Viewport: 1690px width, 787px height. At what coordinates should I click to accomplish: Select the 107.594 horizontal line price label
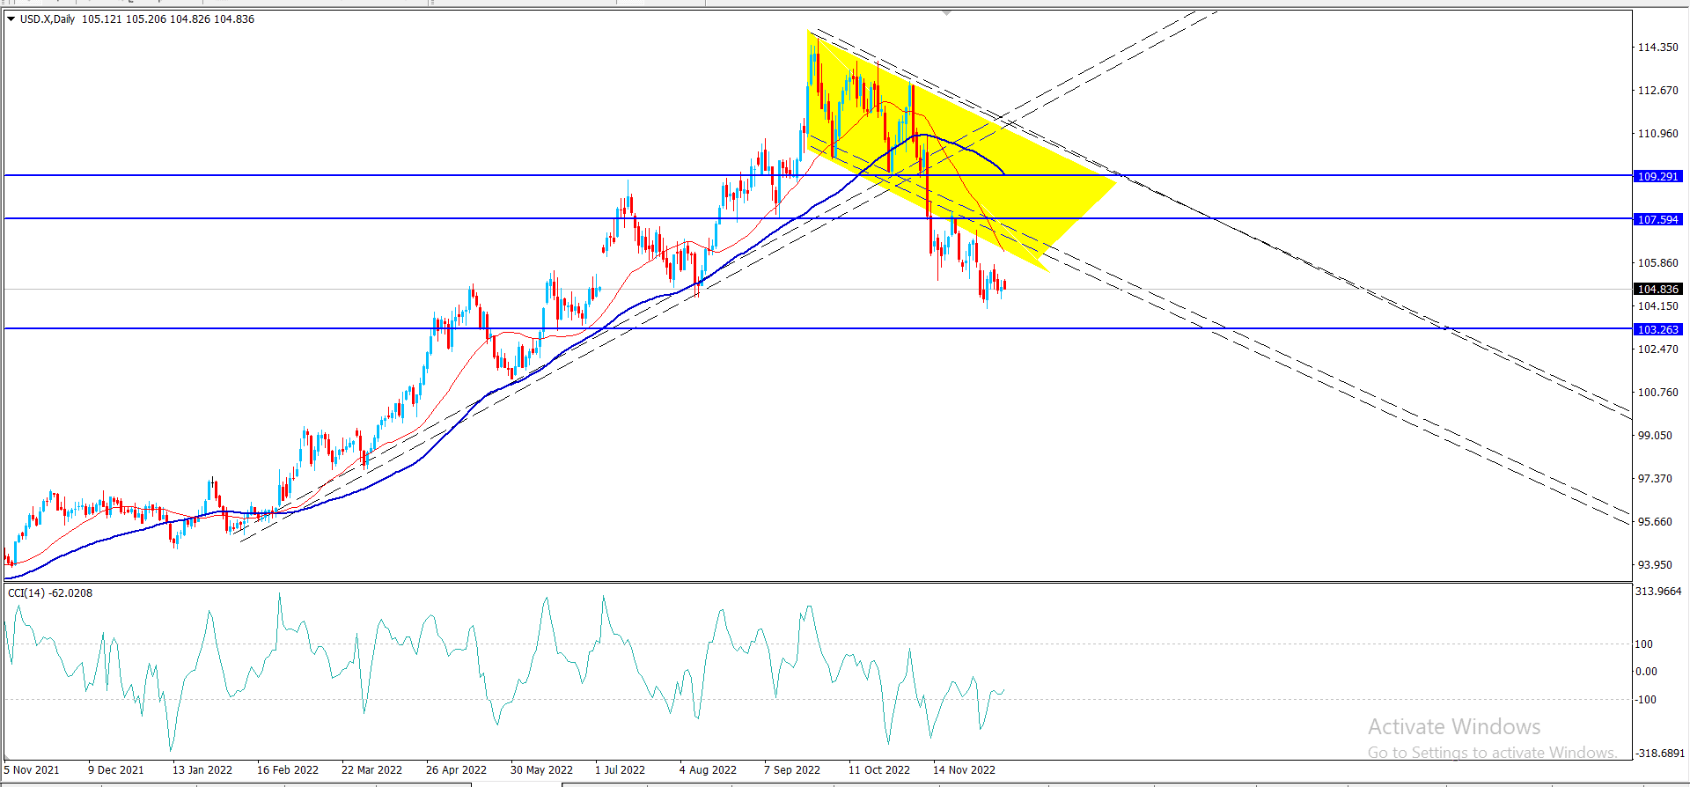coord(1657,219)
